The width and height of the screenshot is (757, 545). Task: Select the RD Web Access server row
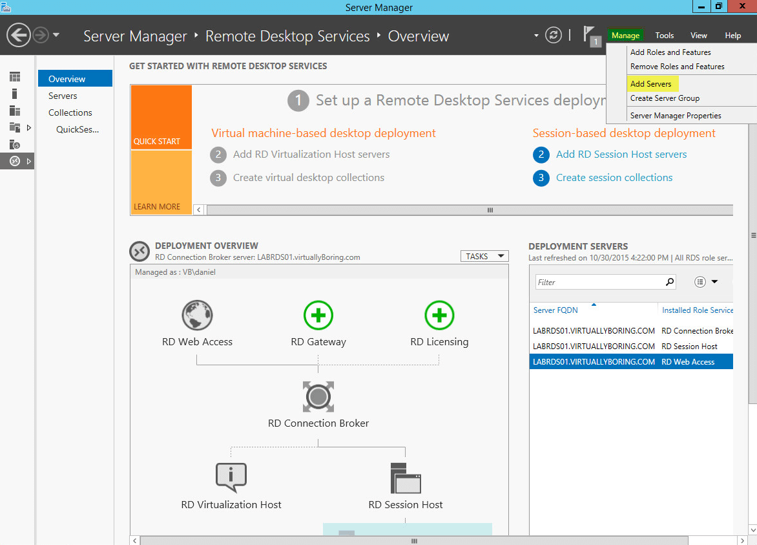(632, 362)
